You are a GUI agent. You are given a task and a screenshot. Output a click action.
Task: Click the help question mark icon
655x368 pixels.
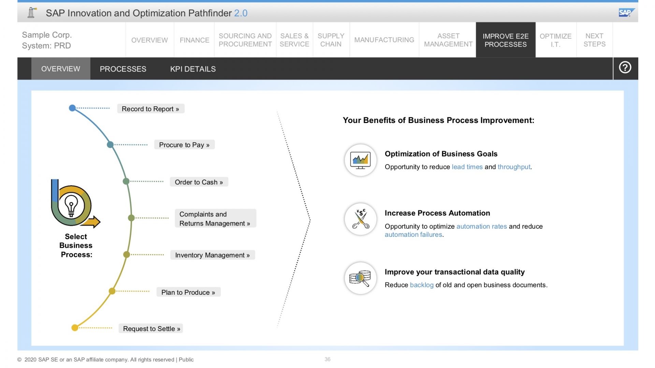(625, 67)
